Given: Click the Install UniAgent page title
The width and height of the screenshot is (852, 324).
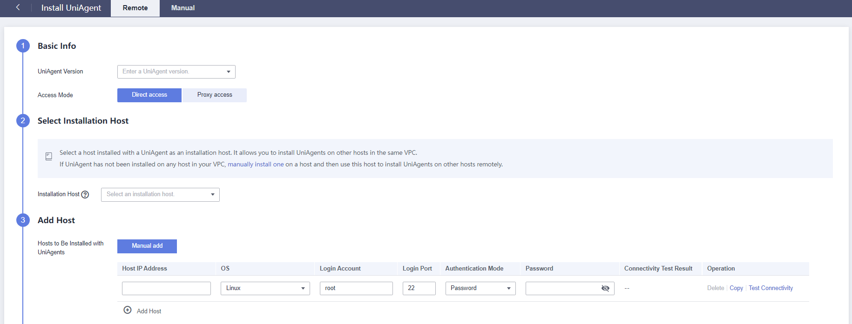Looking at the screenshot, I should click(x=71, y=8).
